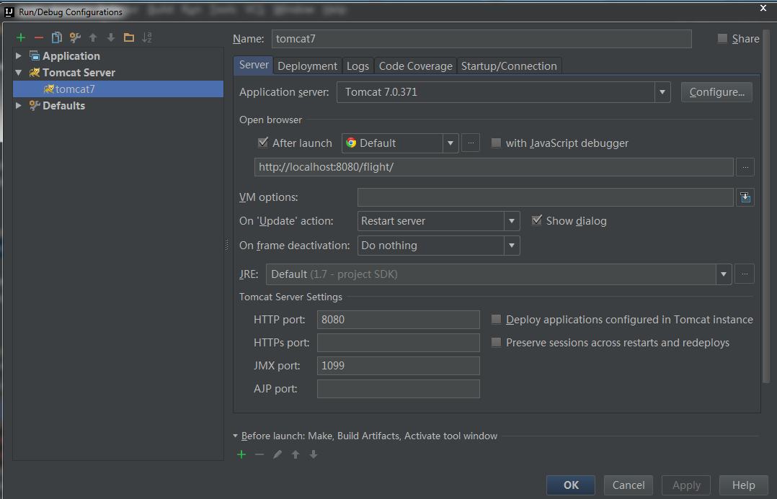Viewport: 777px width, 499px height.
Task: Remove before launch task minus icon
Action: [x=259, y=454]
